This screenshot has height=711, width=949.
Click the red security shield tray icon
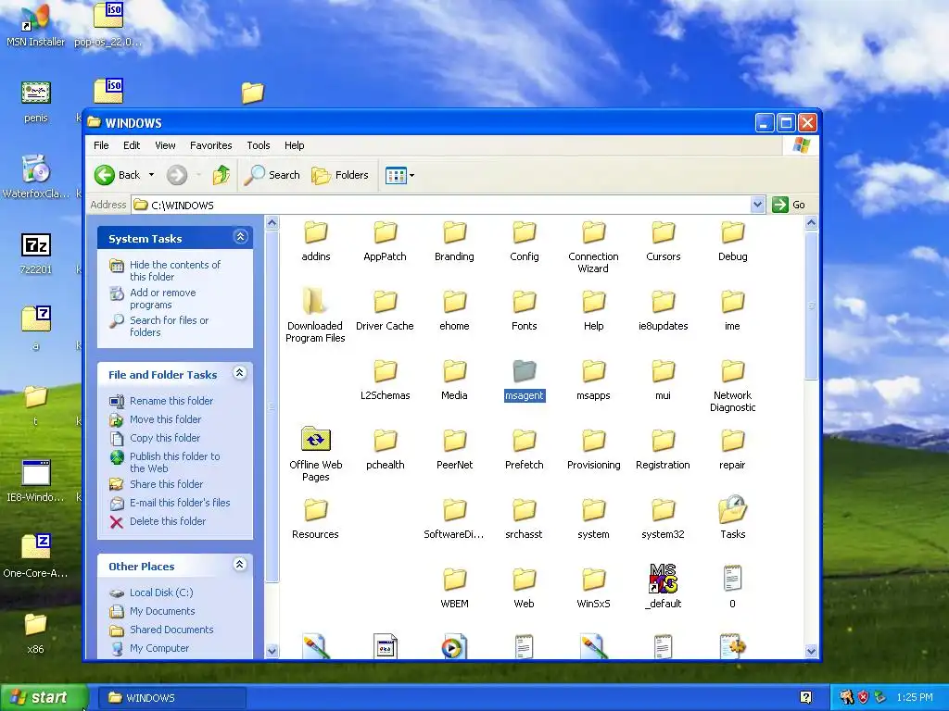click(863, 697)
